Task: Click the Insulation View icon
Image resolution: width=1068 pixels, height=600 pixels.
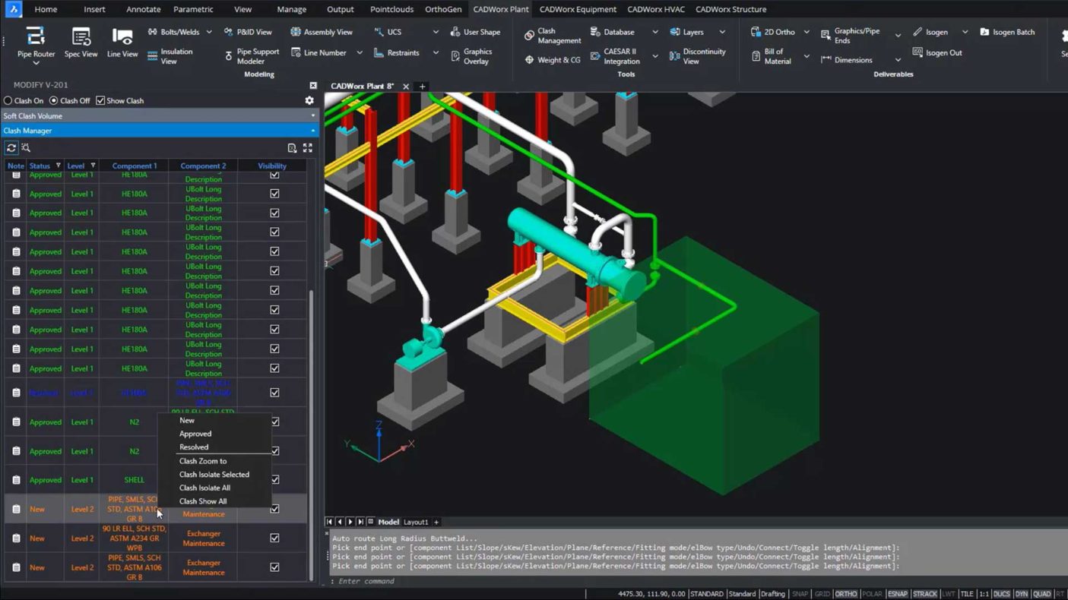Action: click(153, 57)
